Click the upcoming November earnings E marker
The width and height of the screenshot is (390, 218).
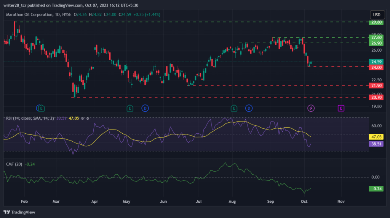click(341, 108)
